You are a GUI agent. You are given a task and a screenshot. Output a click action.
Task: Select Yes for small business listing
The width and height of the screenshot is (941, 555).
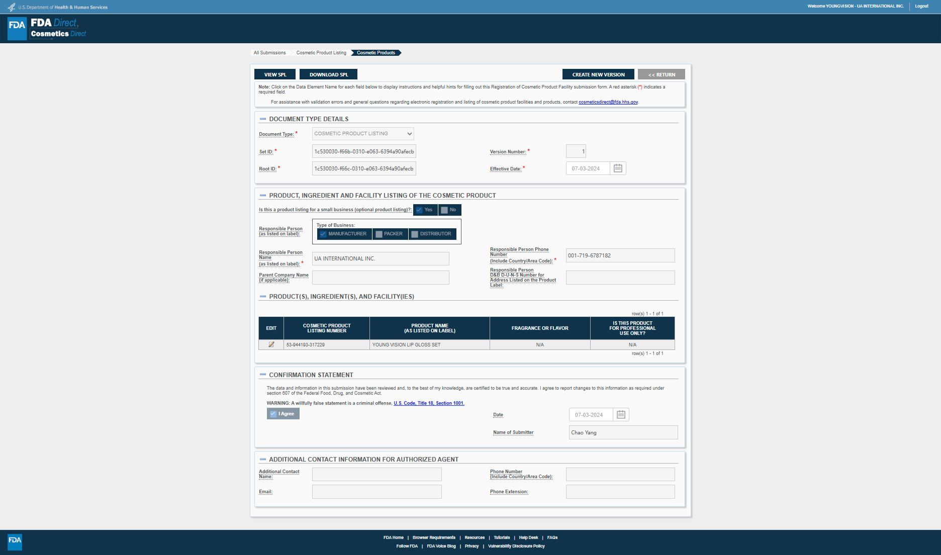pos(425,210)
